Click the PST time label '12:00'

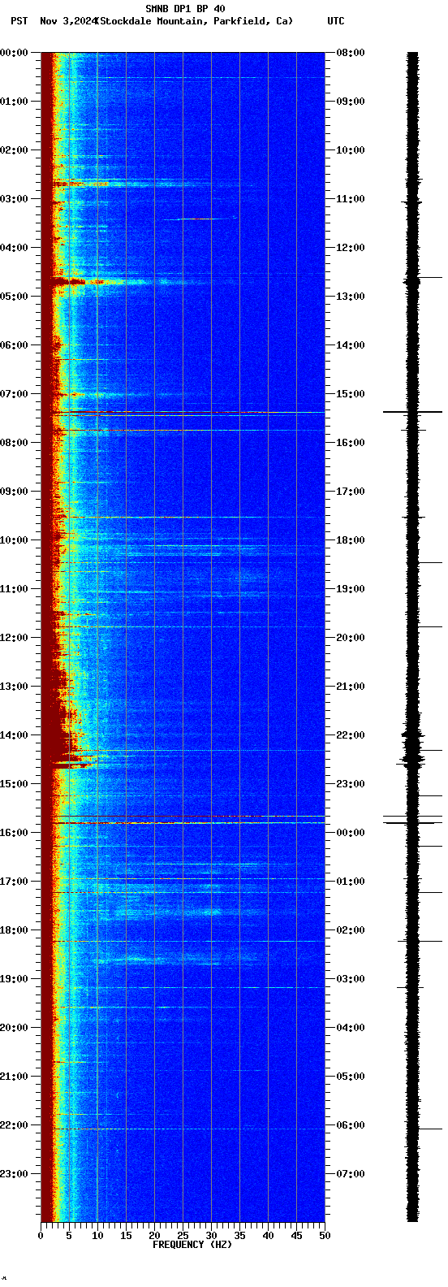pos(14,638)
